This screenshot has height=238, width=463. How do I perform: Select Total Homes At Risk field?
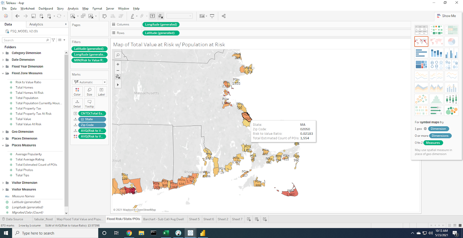pyautogui.click(x=30, y=93)
